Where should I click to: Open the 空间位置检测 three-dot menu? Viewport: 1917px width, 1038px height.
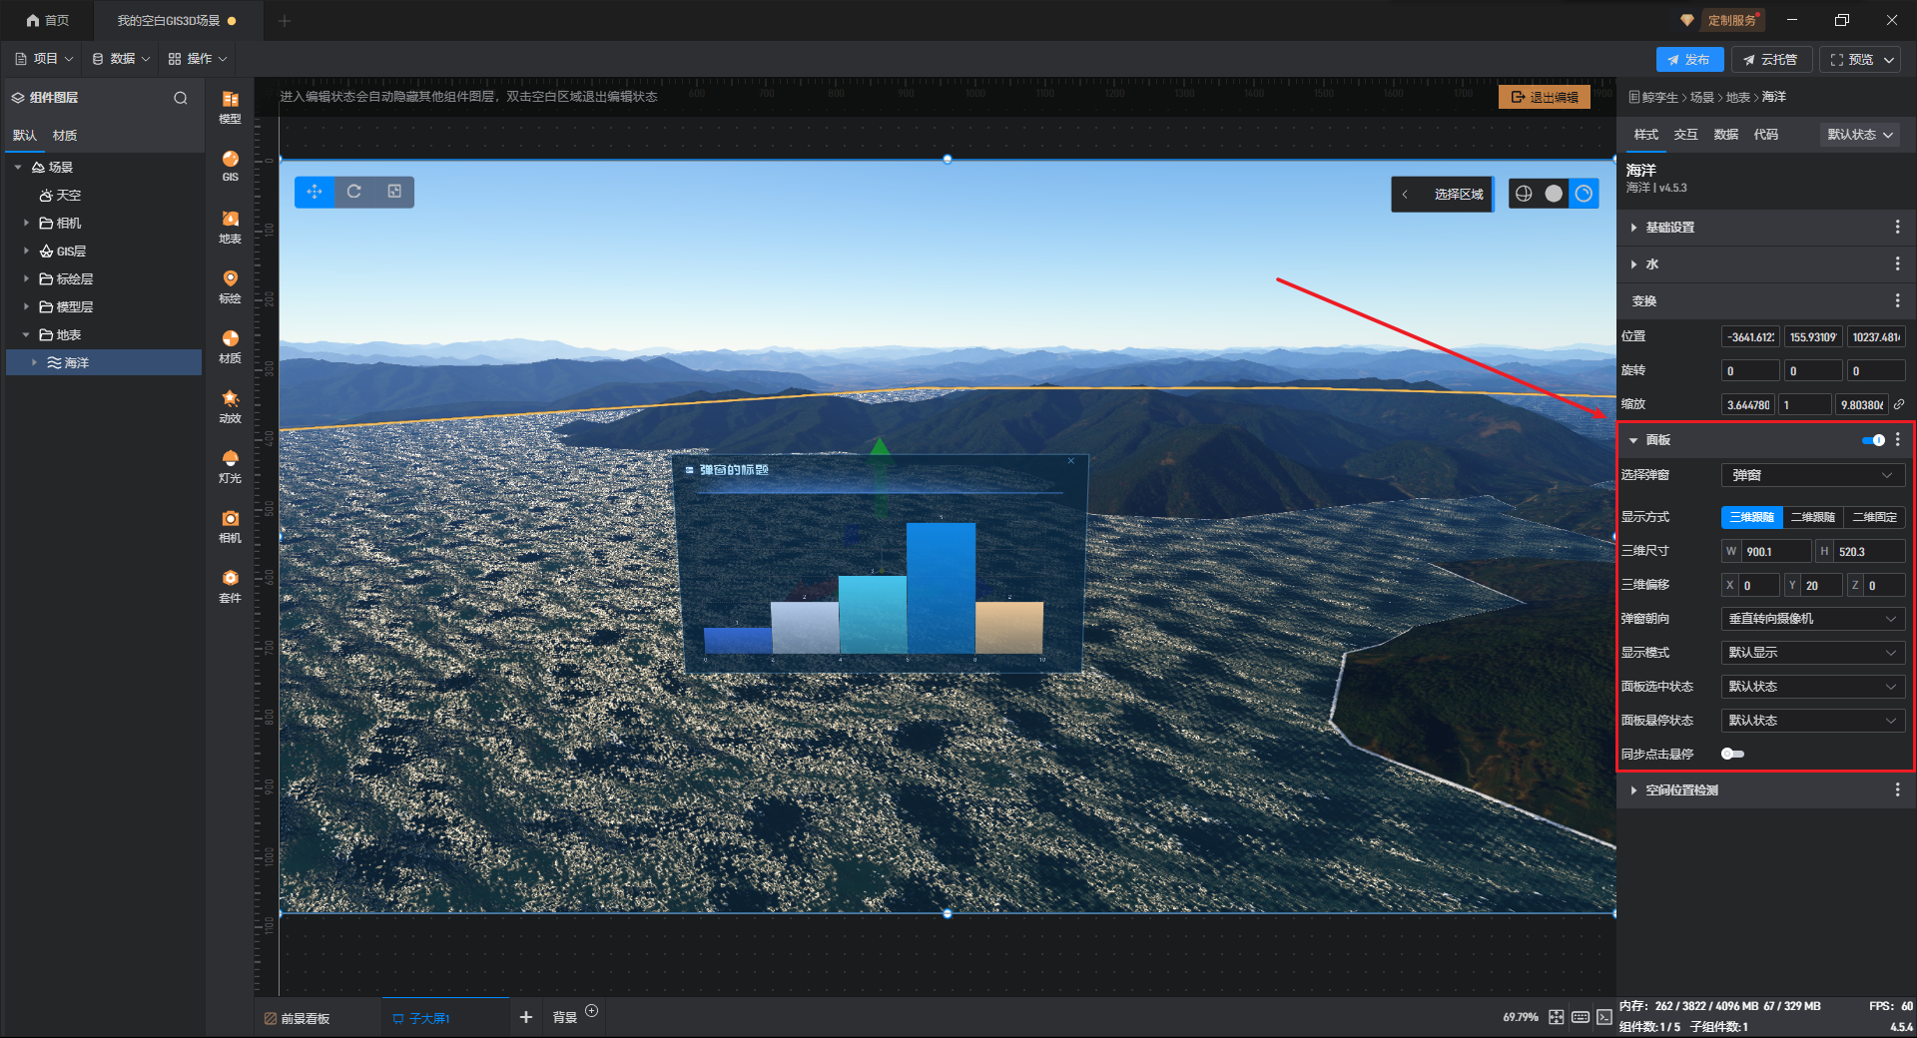1897,790
